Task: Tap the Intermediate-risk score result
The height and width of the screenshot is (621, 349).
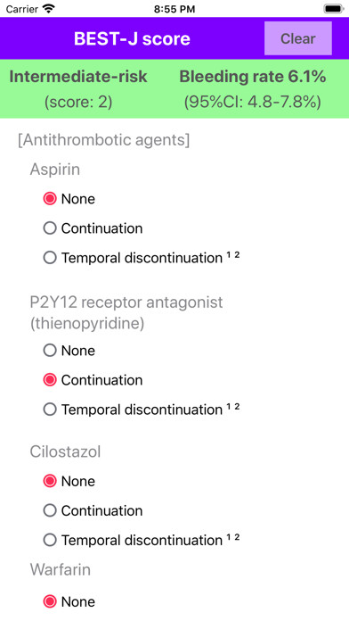Action: [x=78, y=88]
